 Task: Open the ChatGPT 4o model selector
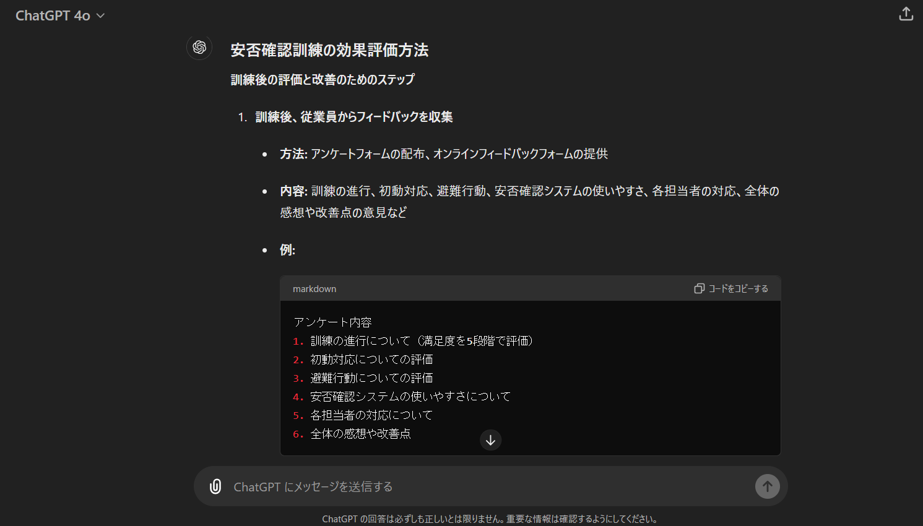(53, 15)
